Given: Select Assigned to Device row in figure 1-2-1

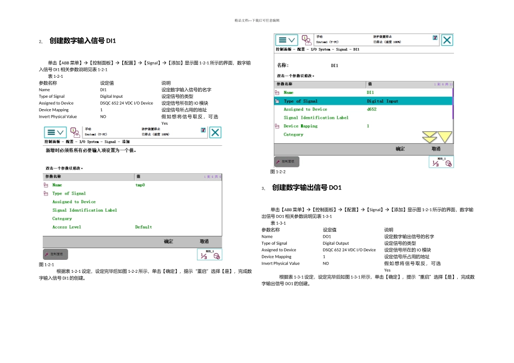Looking at the screenshot, I should (x=132, y=202).
